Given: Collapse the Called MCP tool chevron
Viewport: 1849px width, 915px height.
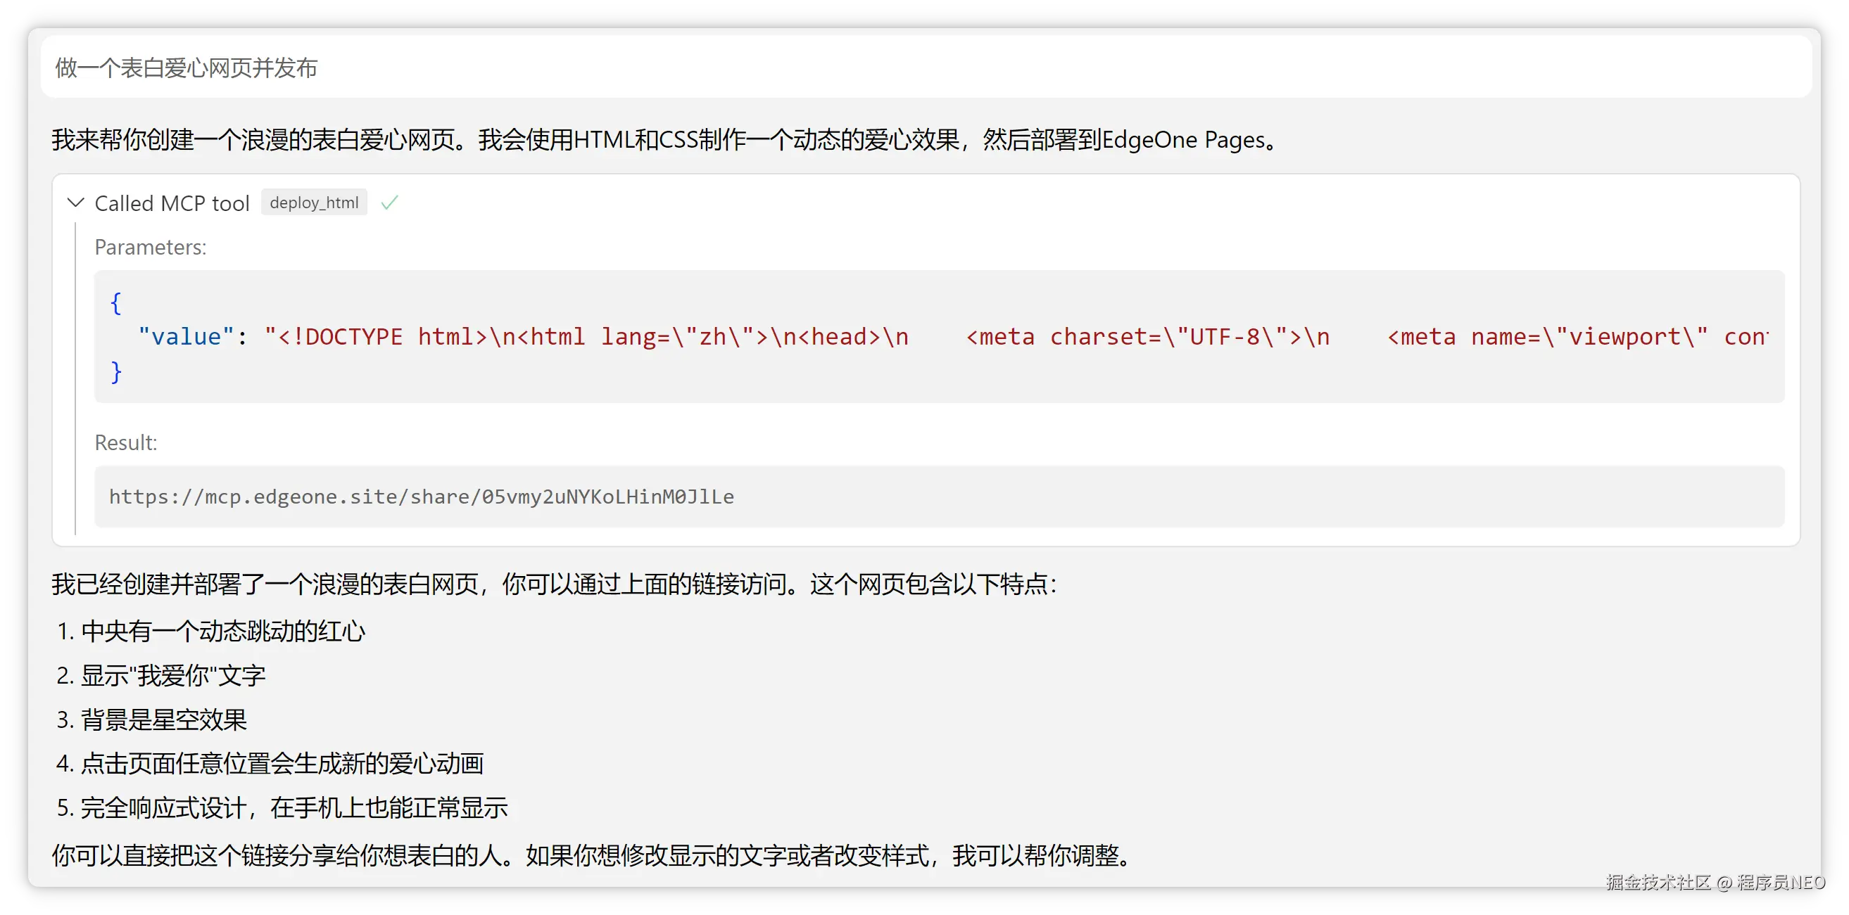Looking at the screenshot, I should coord(75,203).
